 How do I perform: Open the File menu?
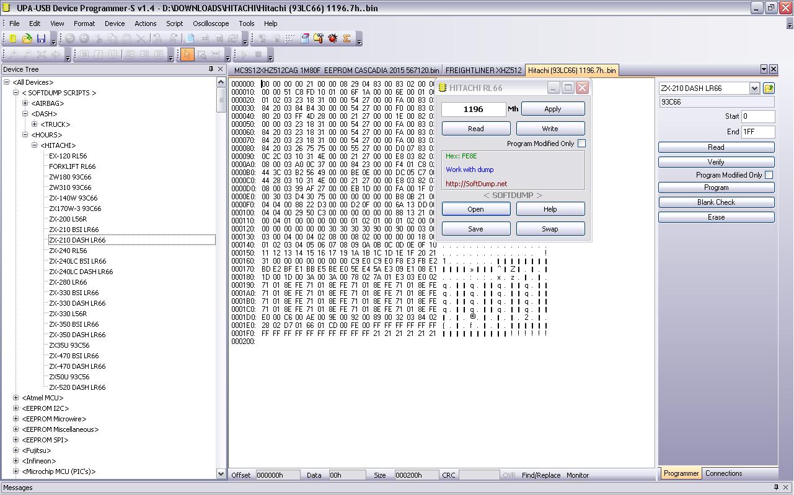14,24
